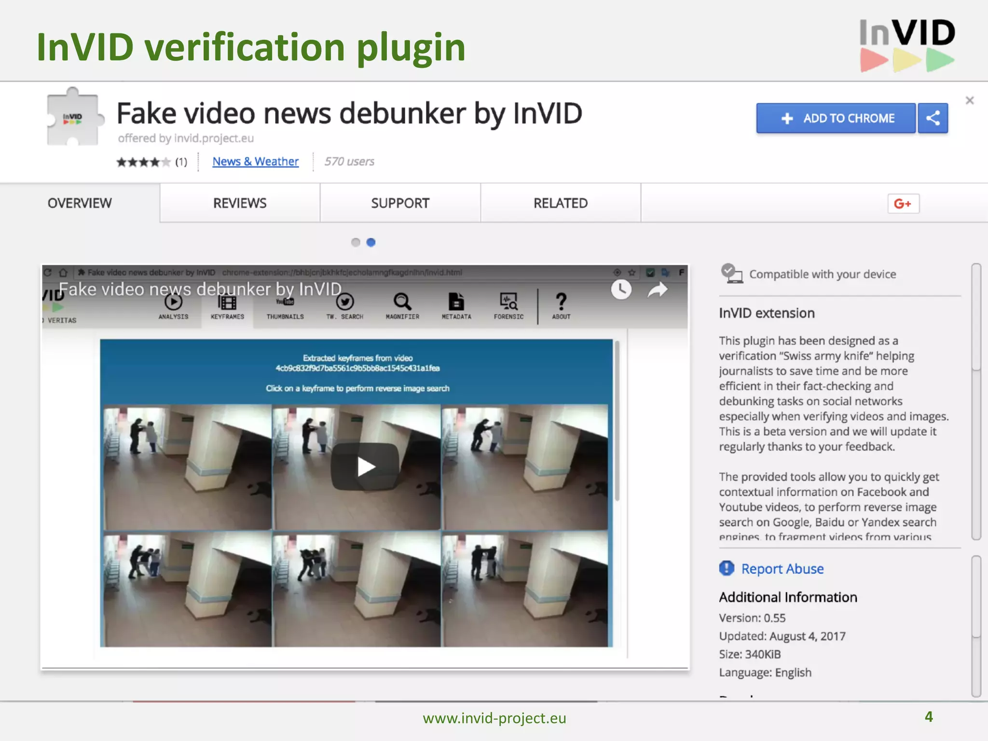The width and height of the screenshot is (988, 741).
Task: Open the Thumbnails YouTube tool icon
Action: click(285, 307)
